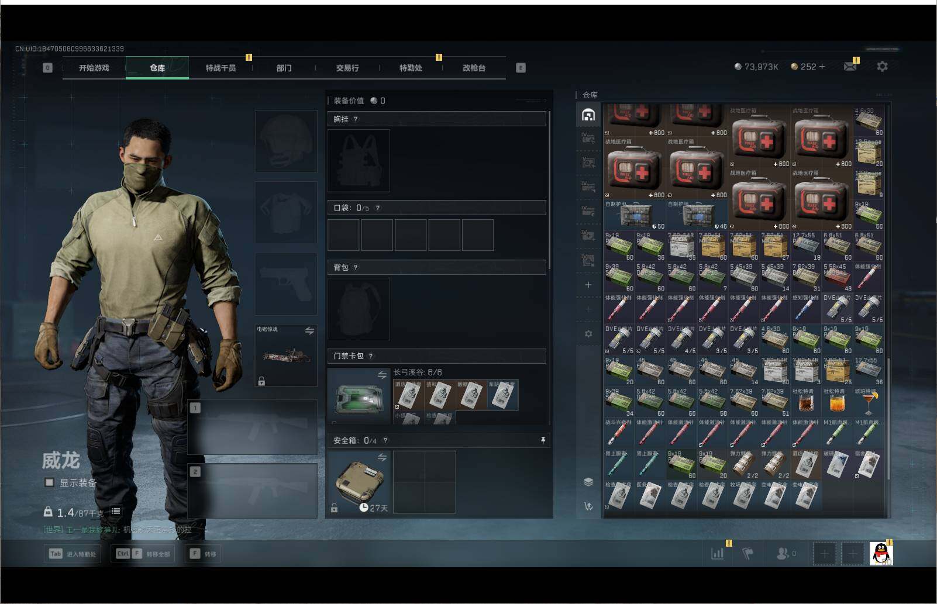Click swap arrows on 电锯惊魂 melee slot
937x604 pixels.
click(309, 331)
